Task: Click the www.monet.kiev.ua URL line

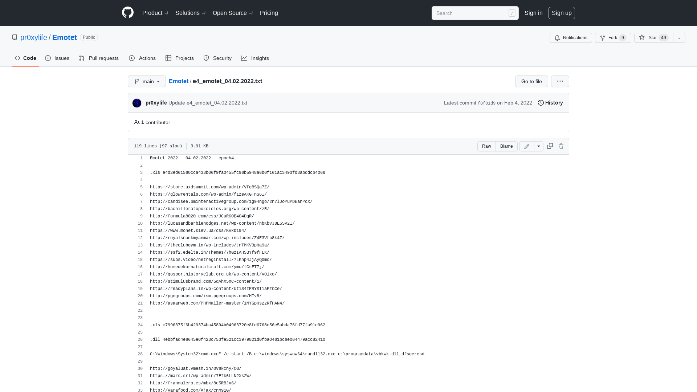Action: (x=198, y=231)
